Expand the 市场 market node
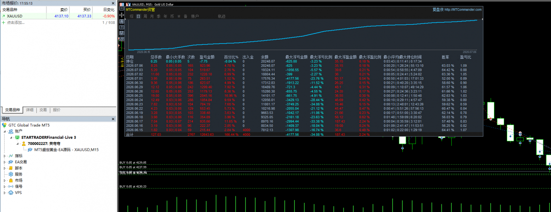Image resolution: width=551 pixels, height=212 pixels. [x=5, y=180]
